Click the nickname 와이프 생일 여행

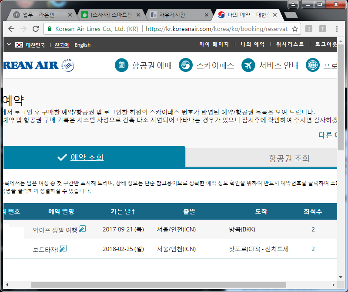pos(55,230)
